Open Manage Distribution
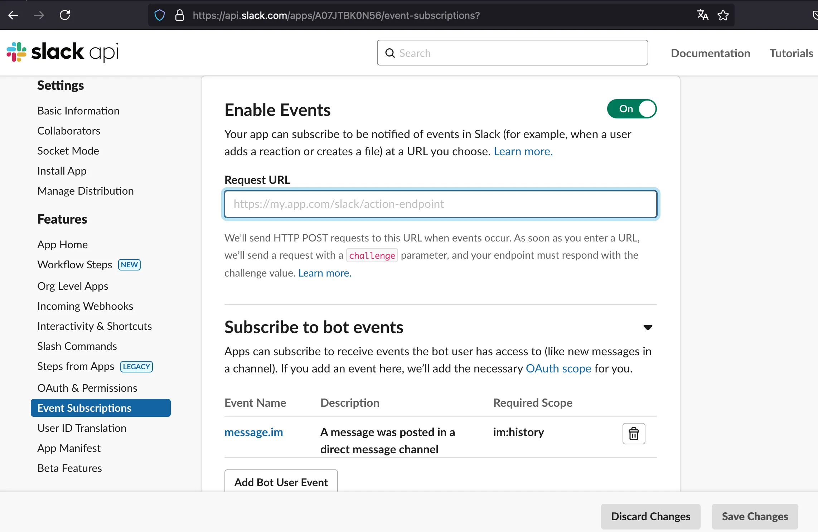 (x=86, y=191)
